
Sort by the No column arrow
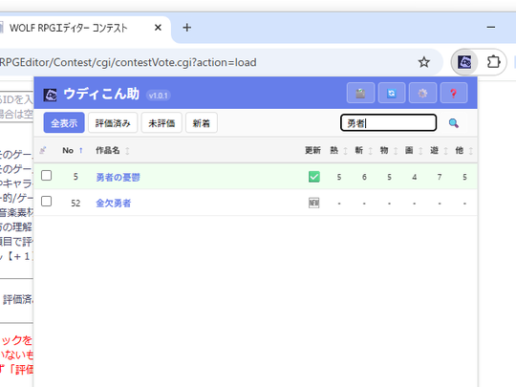point(81,150)
